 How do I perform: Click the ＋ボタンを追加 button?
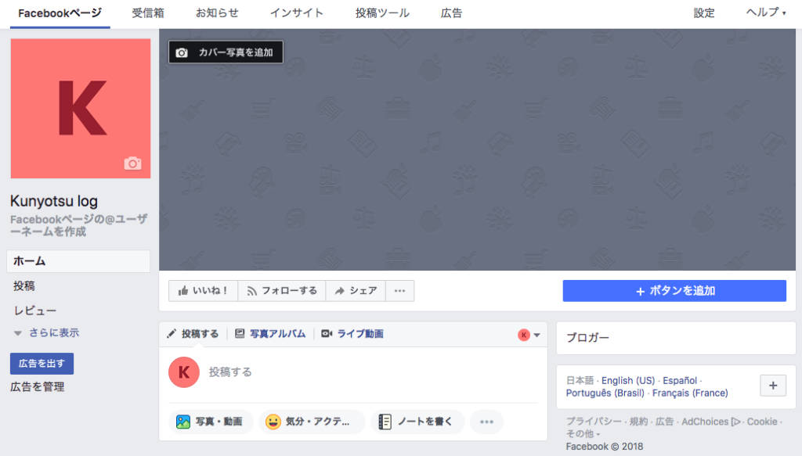point(674,290)
